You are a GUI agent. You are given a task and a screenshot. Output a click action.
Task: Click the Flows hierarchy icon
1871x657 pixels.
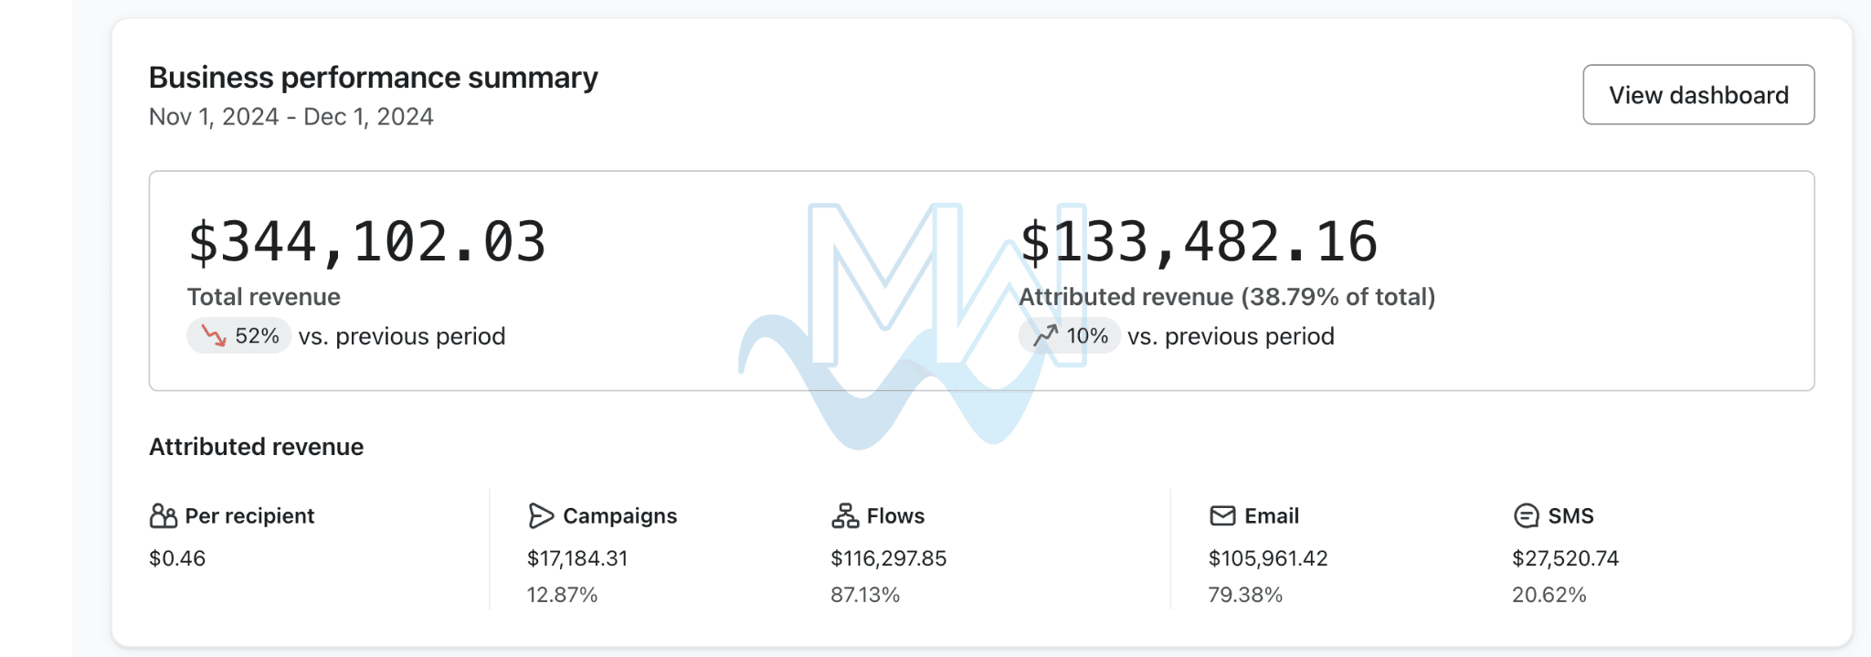[845, 516]
